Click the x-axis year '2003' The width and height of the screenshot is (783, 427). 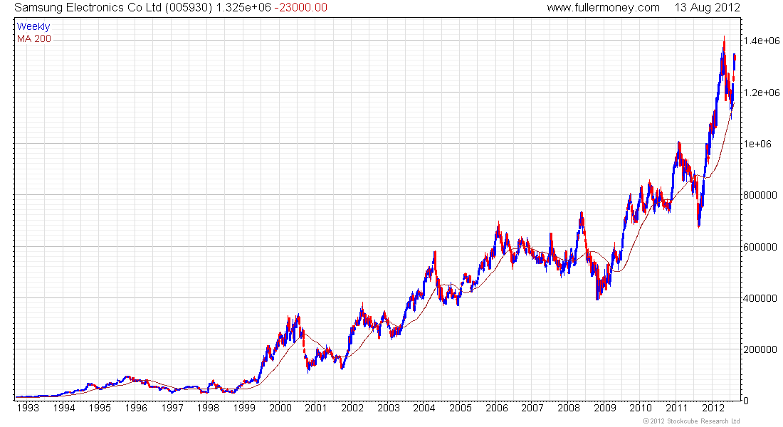[x=389, y=408]
